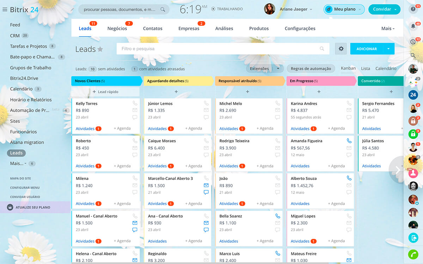Image resolution: width=423 pixels, height=264 pixels.
Task: Click the chat icon on Marcello-Canal Aberto 3 card
Action: coord(206,192)
